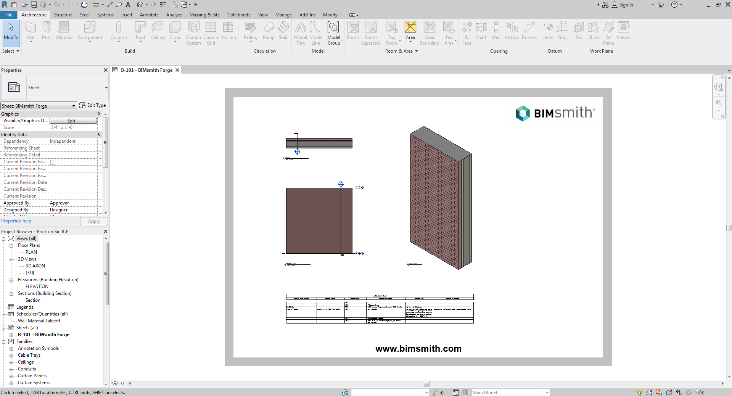Toggle select links icon in status bar
This screenshot has width=732, height=396.
pos(639,392)
